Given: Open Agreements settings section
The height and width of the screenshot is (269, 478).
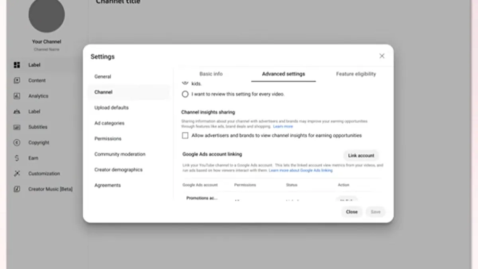Looking at the screenshot, I should [108, 185].
